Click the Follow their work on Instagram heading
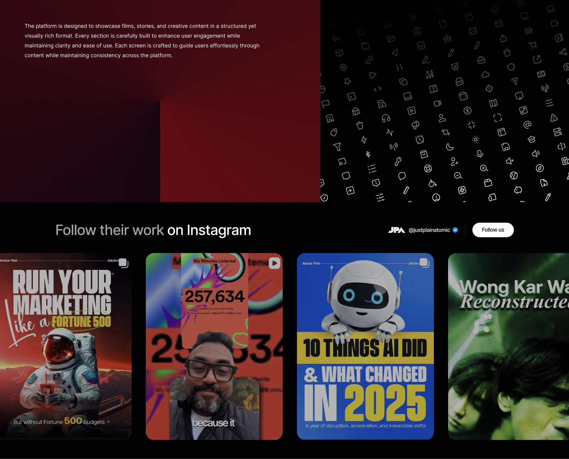The image size is (569, 459). [x=153, y=230]
